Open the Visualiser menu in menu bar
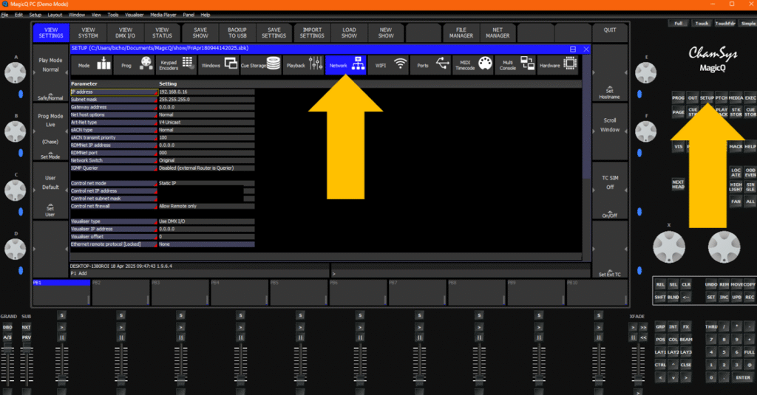This screenshot has width=757, height=395. [x=133, y=15]
